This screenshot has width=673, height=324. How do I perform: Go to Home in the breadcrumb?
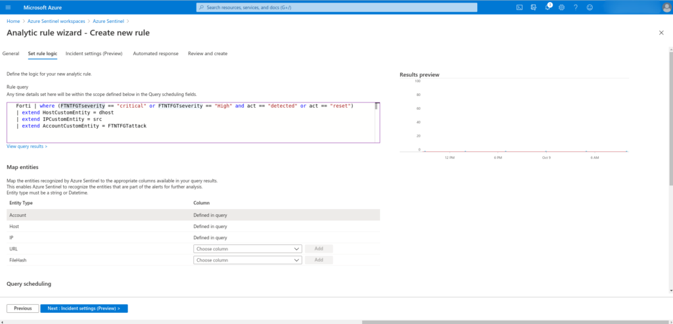13,21
